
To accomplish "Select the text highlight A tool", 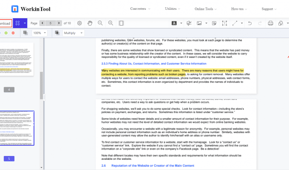I will pos(174,23).
